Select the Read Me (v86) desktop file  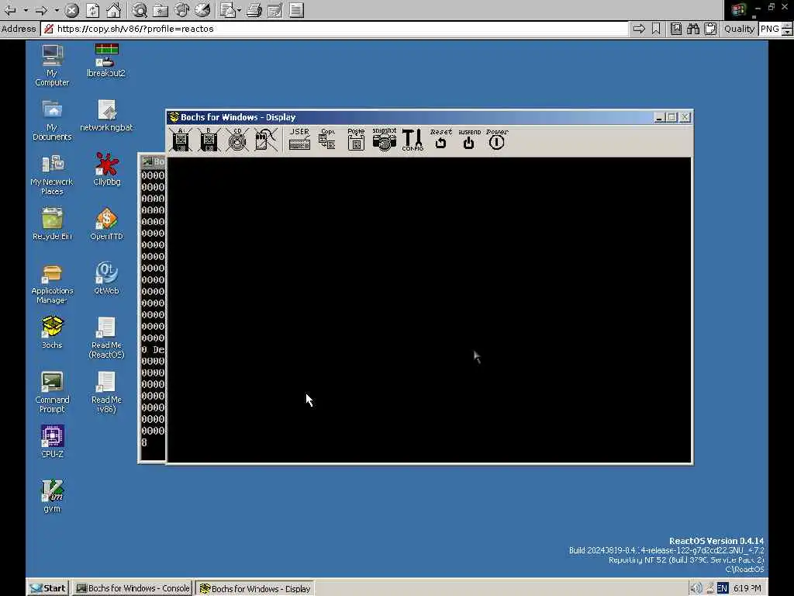pyautogui.click(x=106, y=392)
